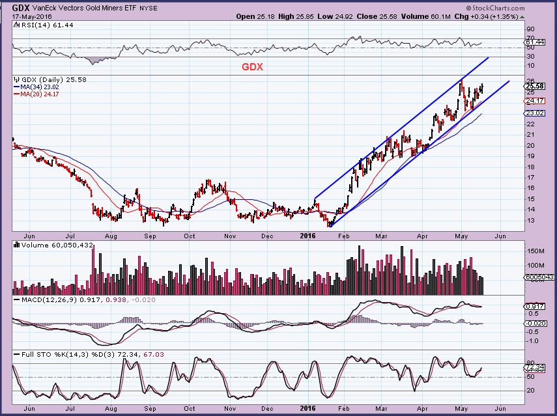Click the line marker before Full STO label
The image size is (557, 416).
17,355
